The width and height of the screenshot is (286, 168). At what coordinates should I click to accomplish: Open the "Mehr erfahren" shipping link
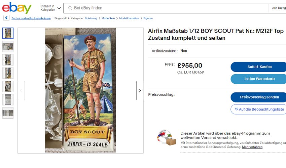point(252,147)
